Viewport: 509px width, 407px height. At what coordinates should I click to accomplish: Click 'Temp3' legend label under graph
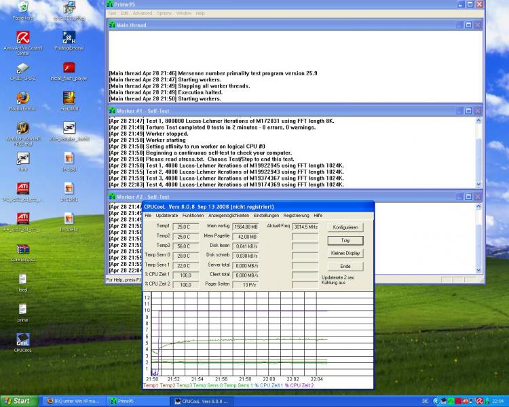(x=184, y=385)
